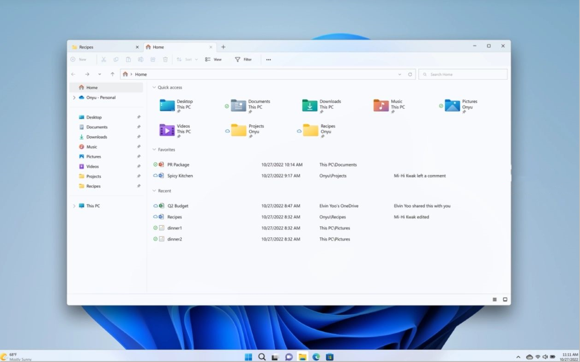The height and width of the screenshot is (362, 580).
Task: Open the Filter button options
Action: [x=243, y=60]
